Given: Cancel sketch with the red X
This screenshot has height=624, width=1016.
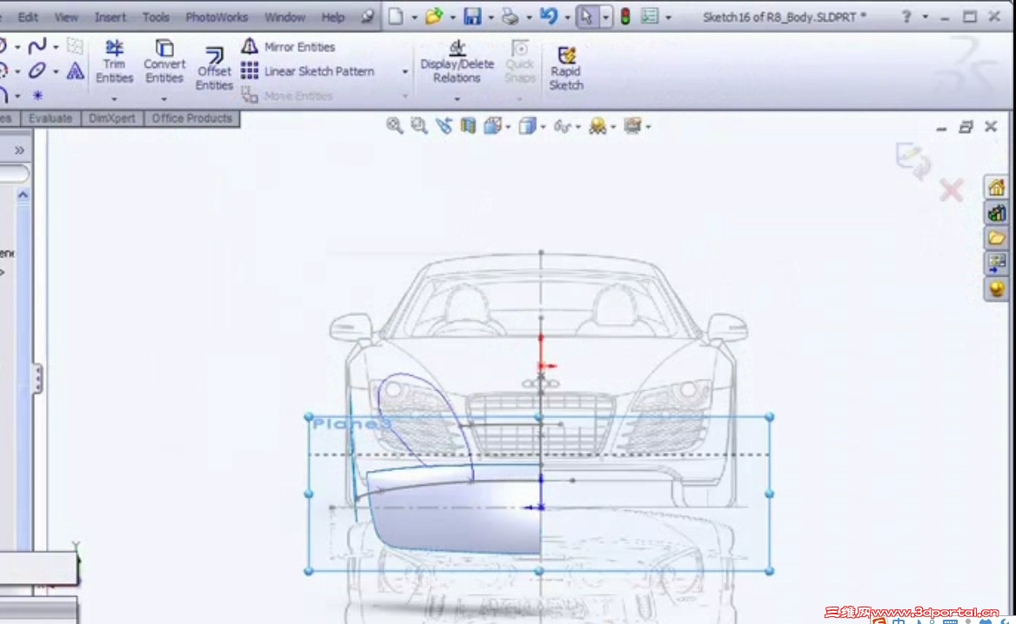Looking at the screenshot, I should (x=952, y=191).
